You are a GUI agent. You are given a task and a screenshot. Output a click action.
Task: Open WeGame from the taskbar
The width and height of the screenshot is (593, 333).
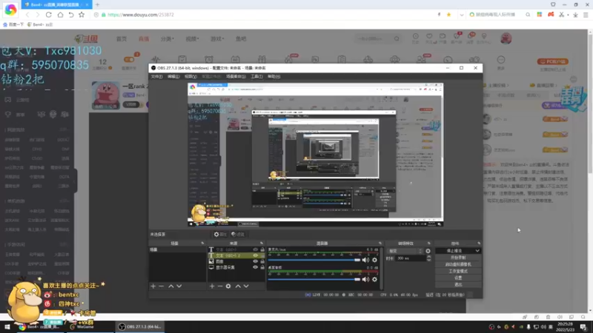point(82,327)
